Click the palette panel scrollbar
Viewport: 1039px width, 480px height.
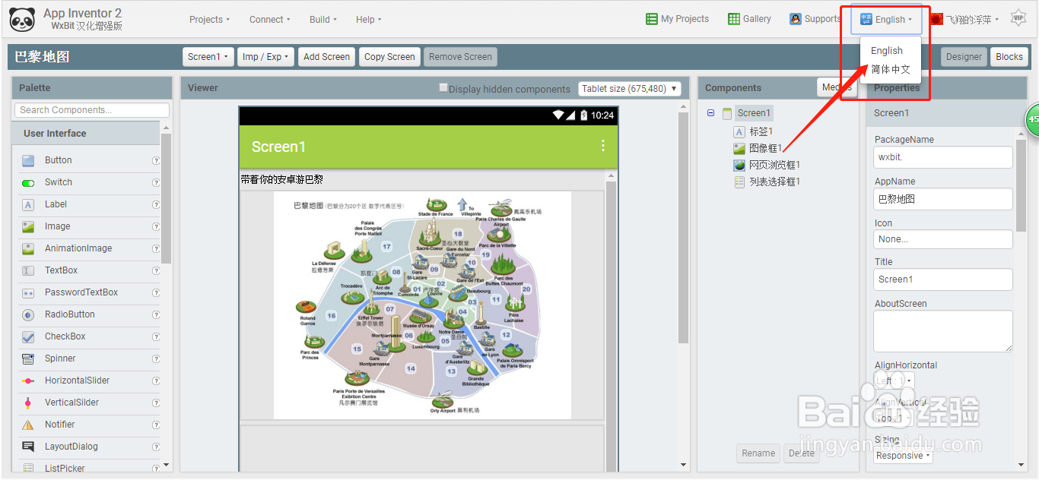[167, 200]
